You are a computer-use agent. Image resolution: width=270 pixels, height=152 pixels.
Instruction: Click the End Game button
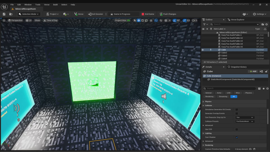pos(148,14)
